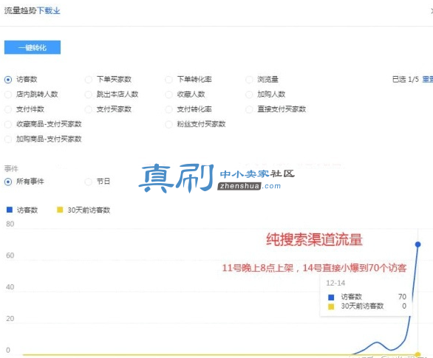Click the blue 访客数 legend square
Screen dimensions: 433x358
point(10,210)
